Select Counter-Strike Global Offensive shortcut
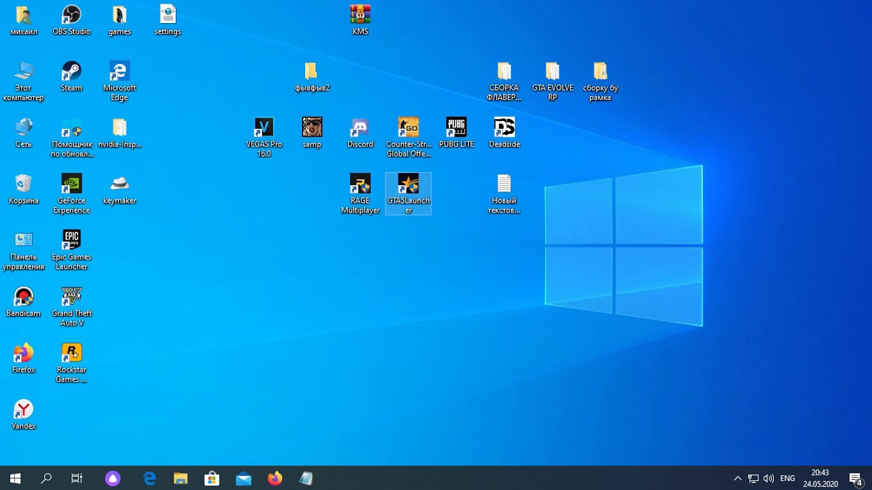872x490 pixels. (408, 138)
